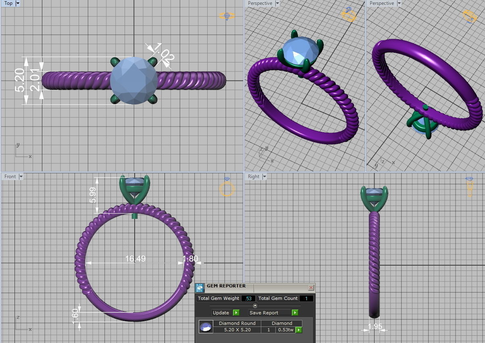The width and height of the screenshot is (485, 343).
Task: Click the round diamond gem thumbnail
Action: [x=206, y=326]
